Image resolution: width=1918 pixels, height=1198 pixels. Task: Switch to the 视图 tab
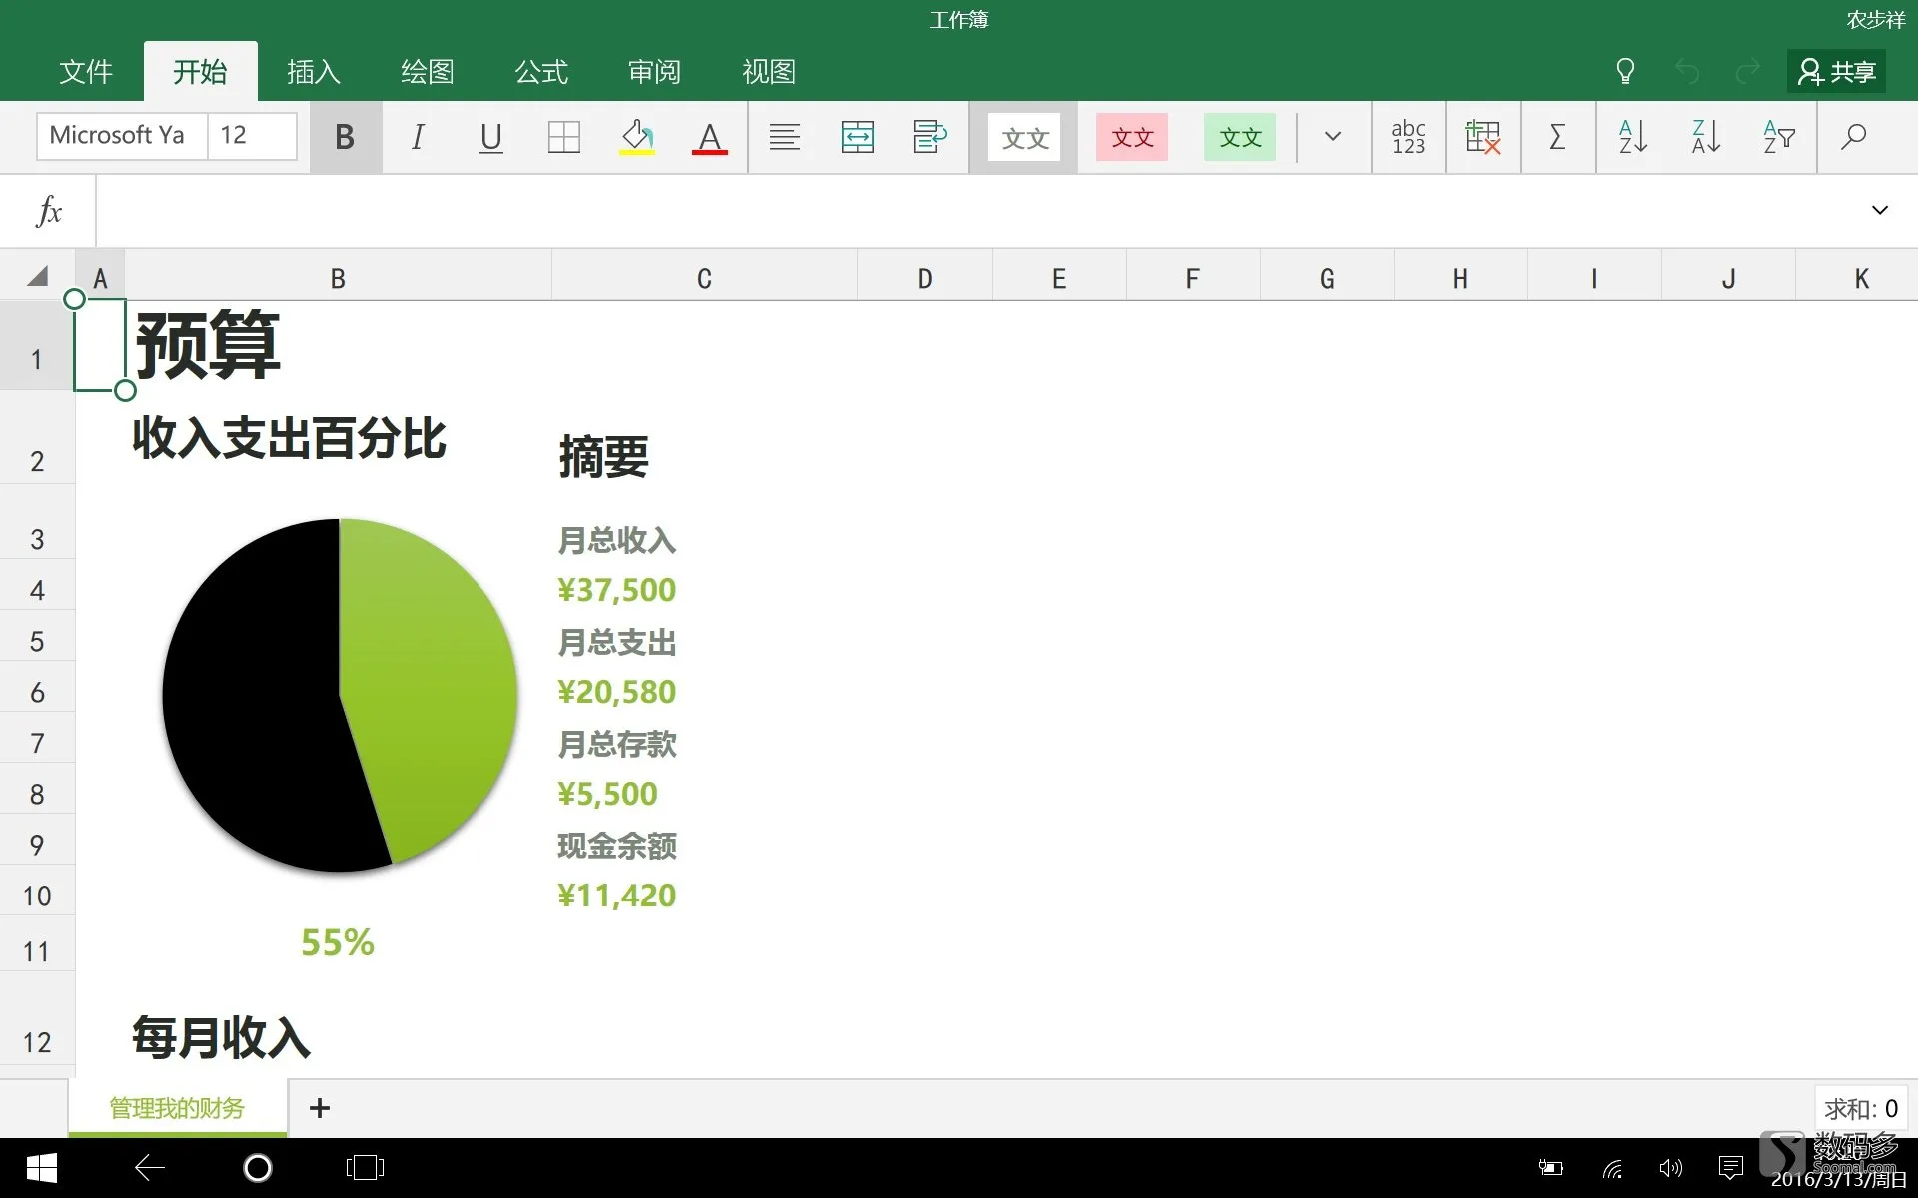click(x=769, y=72)
